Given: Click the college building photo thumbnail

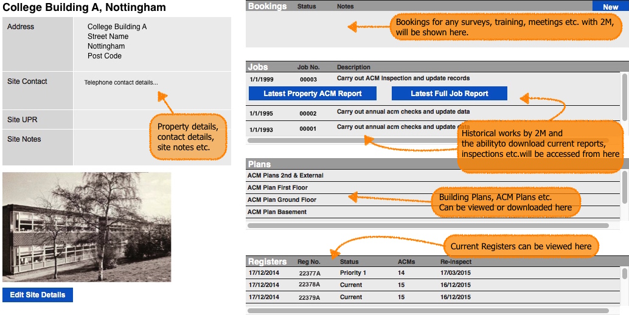Looking at the screenshot, I should click(x=86, y=227).
